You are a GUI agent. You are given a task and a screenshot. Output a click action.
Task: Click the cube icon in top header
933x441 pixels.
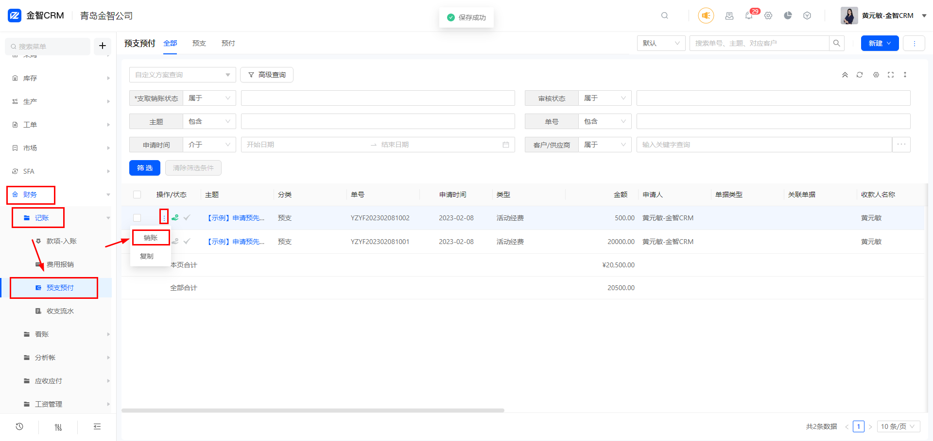(807, 16)
